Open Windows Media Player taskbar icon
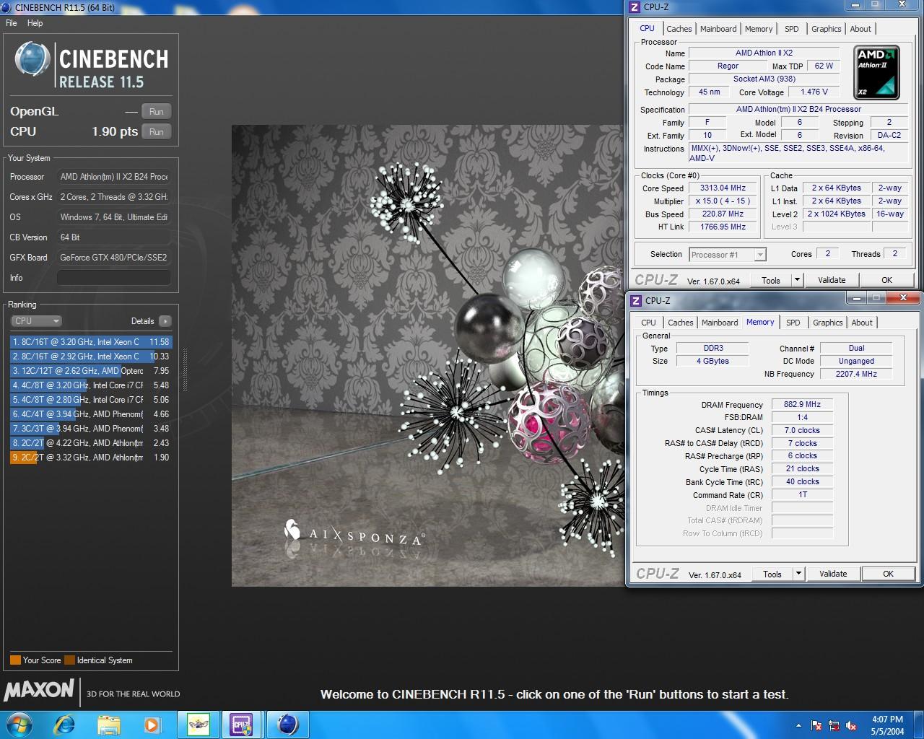The image size is (924, 739). 152,725
